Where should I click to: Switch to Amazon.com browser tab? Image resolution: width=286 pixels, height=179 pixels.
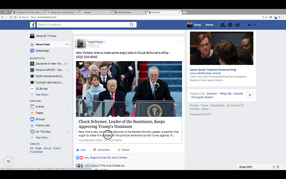click(63, 12)
